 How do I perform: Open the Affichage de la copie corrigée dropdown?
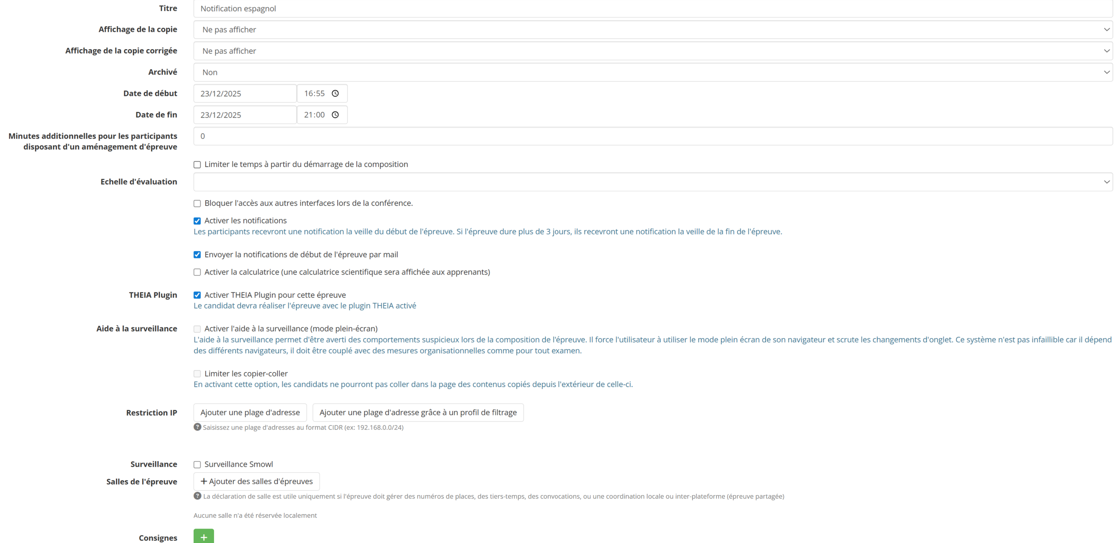click(x=653, y=51)
